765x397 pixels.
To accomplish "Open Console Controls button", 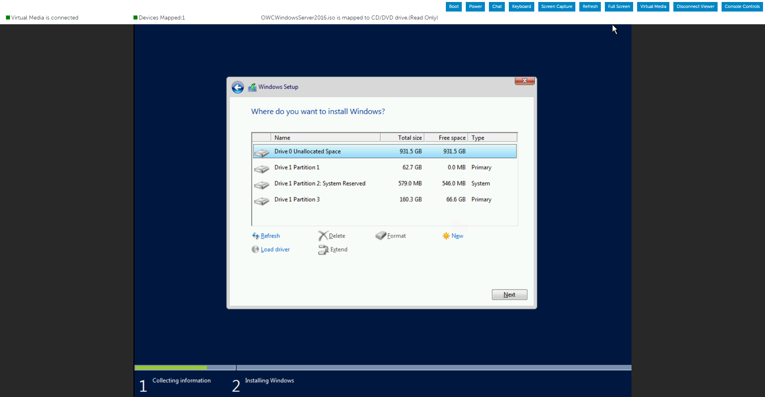I will click(742, 7).
